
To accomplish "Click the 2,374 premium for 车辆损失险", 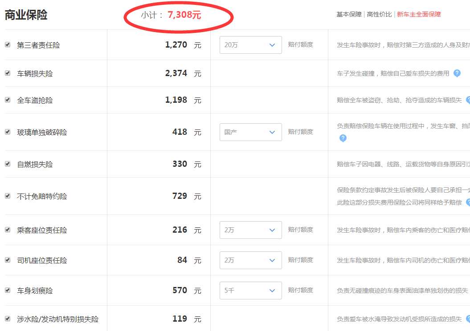I will 176,73.
